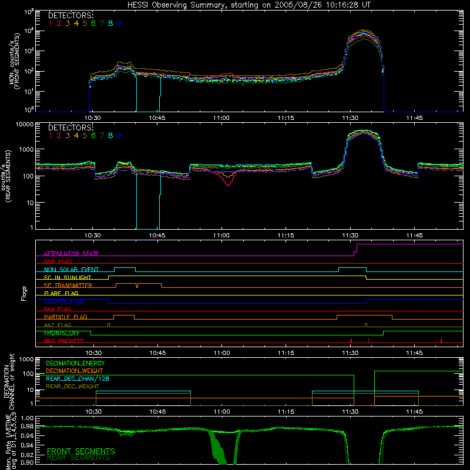
Task: Click cyan detector 8 in rear segments legend
Action: click(110, 136)
